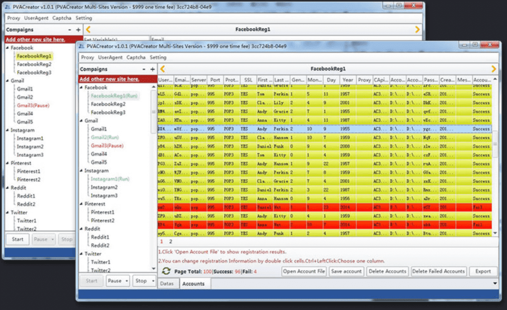
Task: Open Proxy menu in front window
Action: coord(87,57)
